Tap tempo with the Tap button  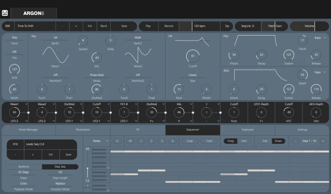[227, 26]
